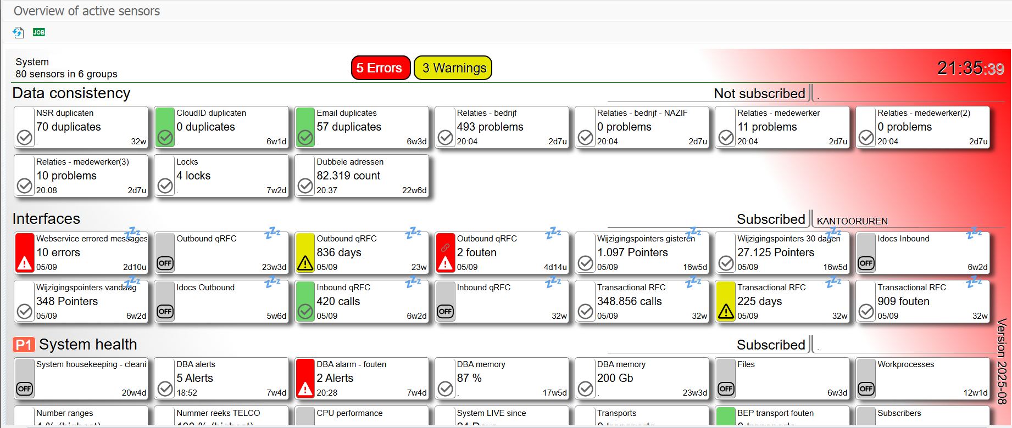Select the System health group header
Viewport: 1012px width, 428px height.
point(88,345)
